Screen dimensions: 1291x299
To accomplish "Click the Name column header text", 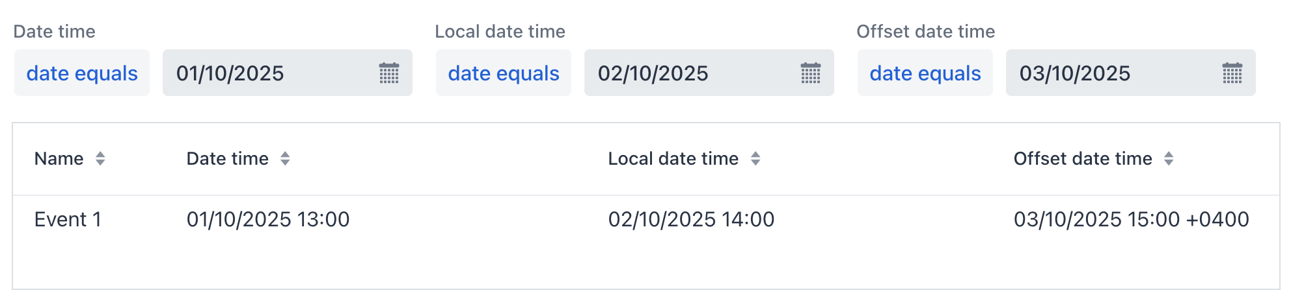I will [59, 159].
